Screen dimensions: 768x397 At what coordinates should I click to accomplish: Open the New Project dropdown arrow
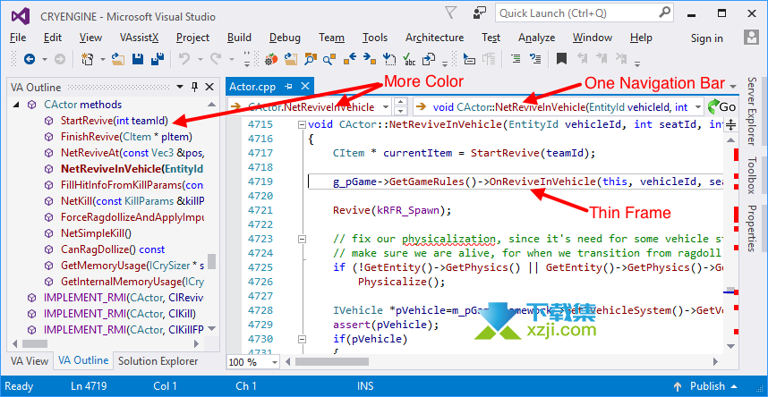(x=103, y=60)
